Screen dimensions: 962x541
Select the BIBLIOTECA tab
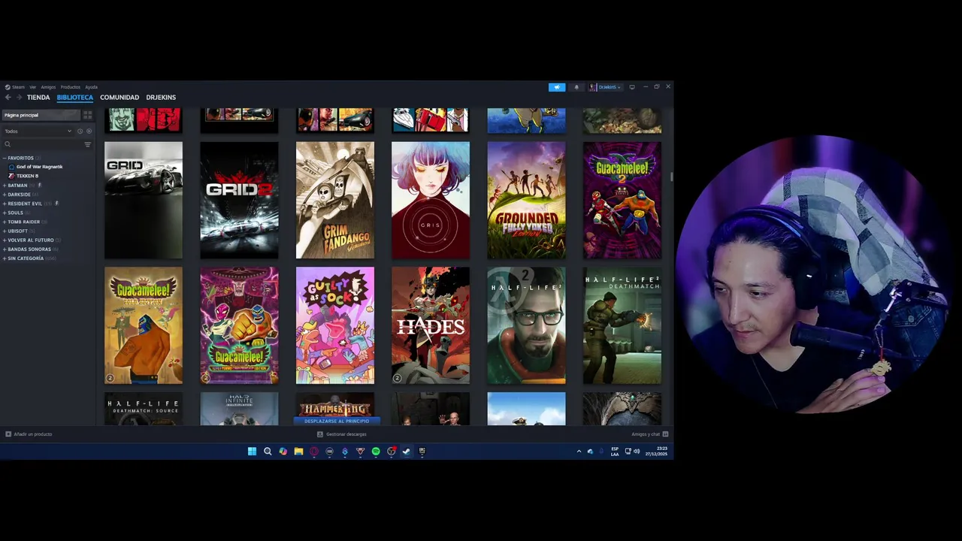pyautogui.click(x=75, y=98)
